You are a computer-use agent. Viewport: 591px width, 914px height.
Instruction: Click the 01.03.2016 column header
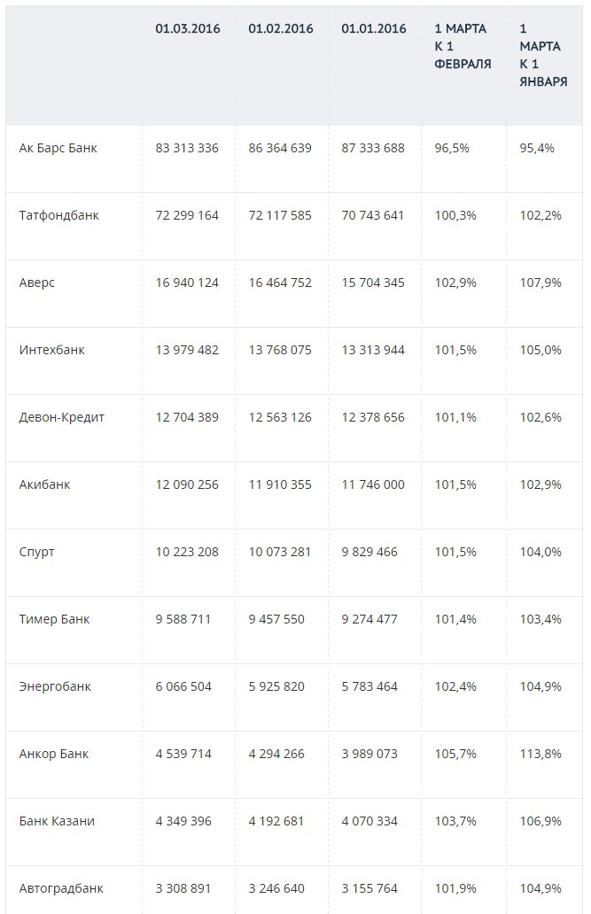pyautogui.click(x=188, y=29)
